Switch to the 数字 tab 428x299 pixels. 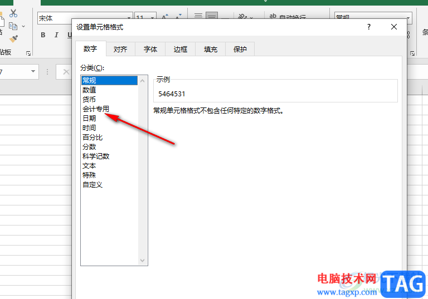pyautogui.click(x=90, y=49)
